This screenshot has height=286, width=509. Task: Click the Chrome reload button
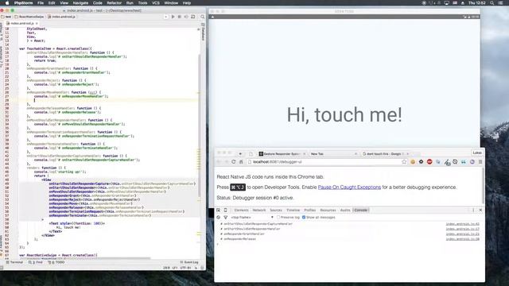coord(233,162)
